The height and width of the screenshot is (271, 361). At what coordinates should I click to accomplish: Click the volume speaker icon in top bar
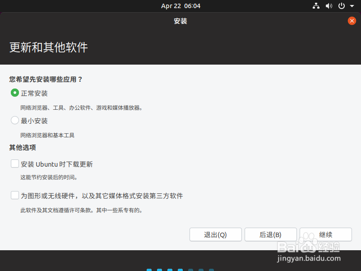tap(329, 6)
